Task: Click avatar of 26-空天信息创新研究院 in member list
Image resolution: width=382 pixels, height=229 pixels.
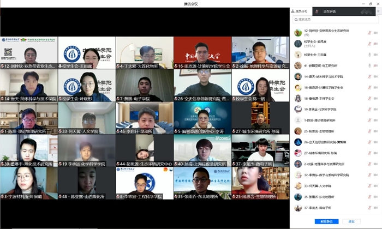Action: tap(298, 142)
